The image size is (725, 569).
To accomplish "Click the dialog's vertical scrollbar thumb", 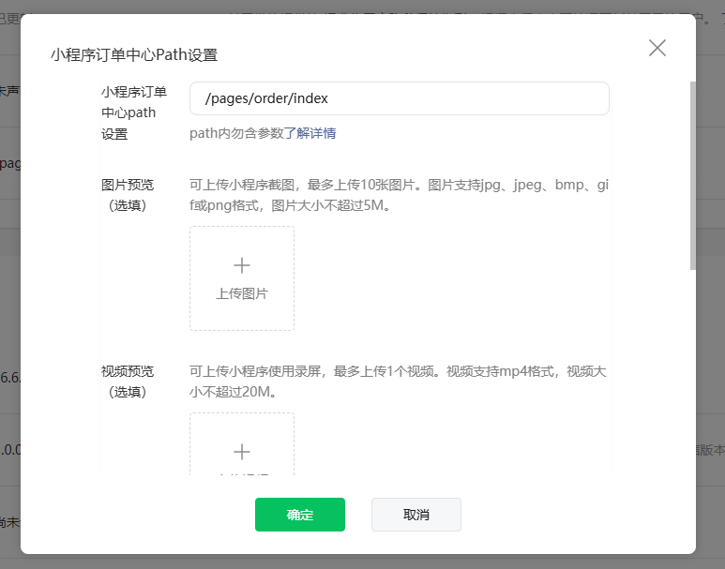I will [x=692, y=173].
